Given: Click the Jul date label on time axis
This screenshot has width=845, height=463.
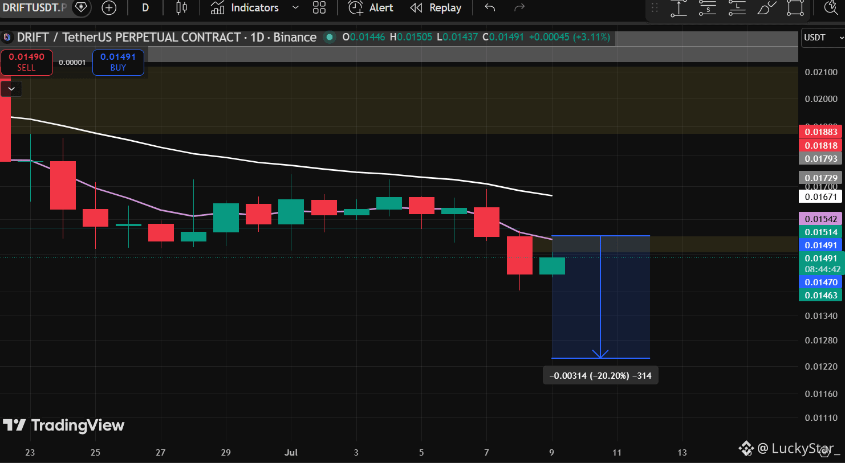Looking at the screenshot, I should coord(291,453).
